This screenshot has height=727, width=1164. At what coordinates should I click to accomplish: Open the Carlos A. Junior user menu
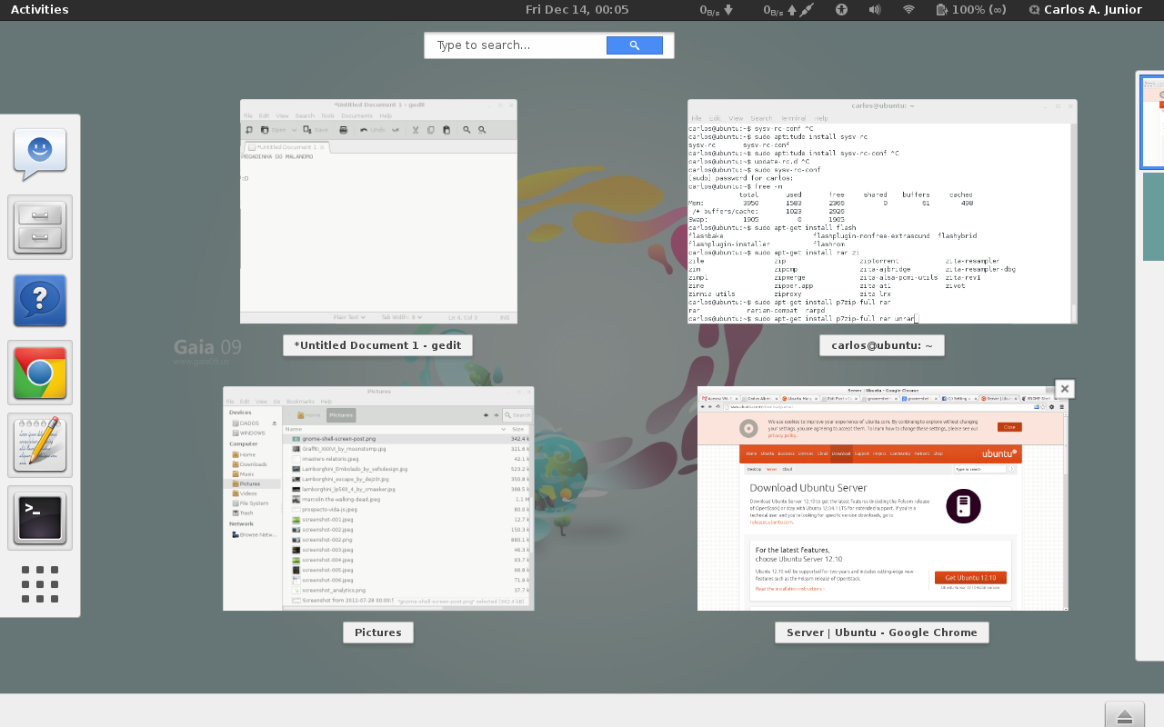[x=1085, y=10]
